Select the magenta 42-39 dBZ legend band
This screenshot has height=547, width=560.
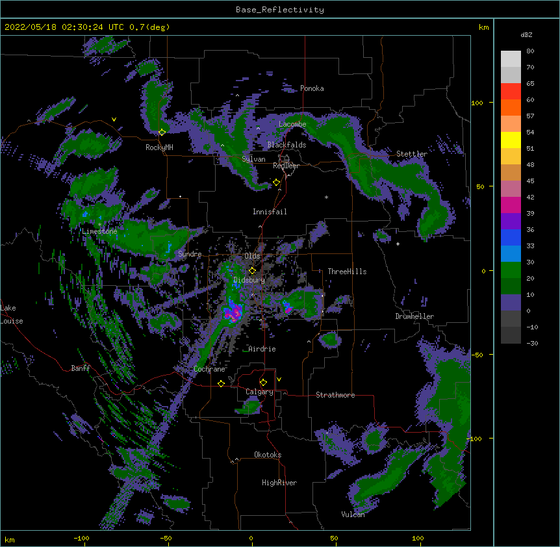click(511, 205)
